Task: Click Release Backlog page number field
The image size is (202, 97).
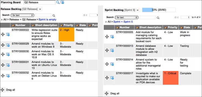Action: (x=94, y=15)
